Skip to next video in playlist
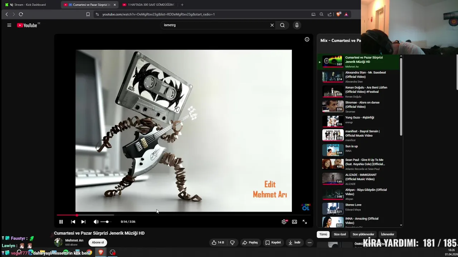The width and height of the screenshot is (458, 257). click(83, 222)
